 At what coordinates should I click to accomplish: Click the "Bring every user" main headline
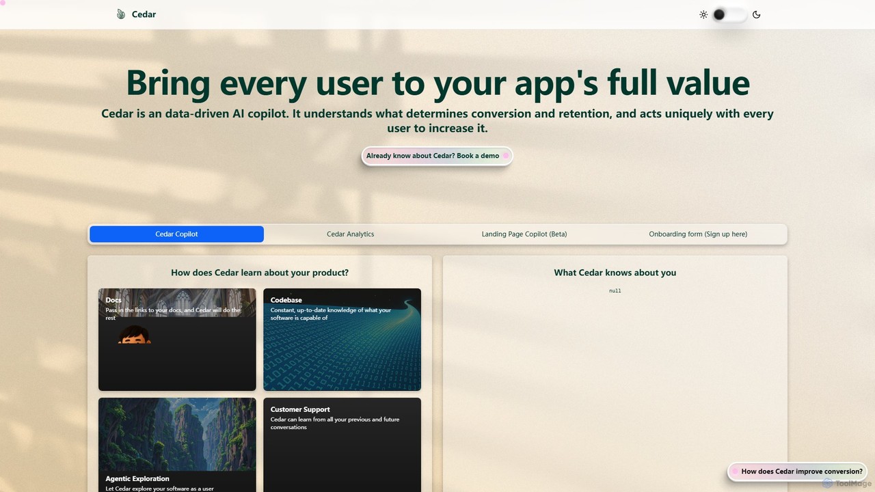coord(437,83)
